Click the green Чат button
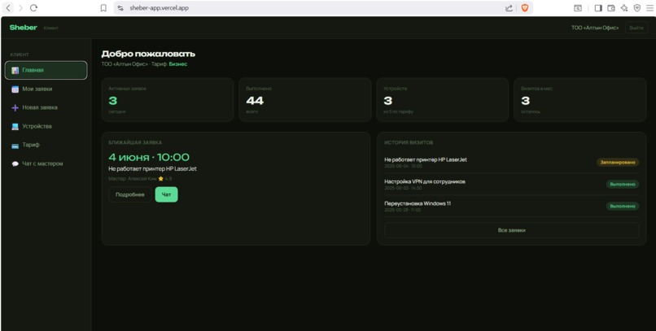This screenshot has height=331, width=656. [x=167, y=194]
